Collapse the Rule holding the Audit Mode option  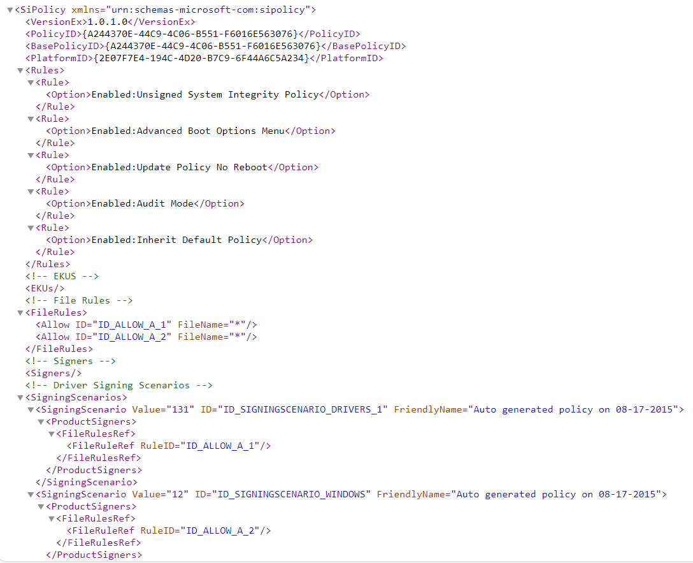(x=31, y=191)
